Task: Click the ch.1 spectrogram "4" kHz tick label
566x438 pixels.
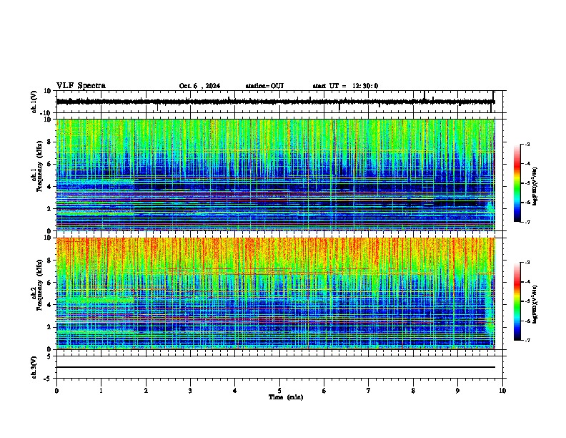Action: pyautogui.click(x=49, y=187)
